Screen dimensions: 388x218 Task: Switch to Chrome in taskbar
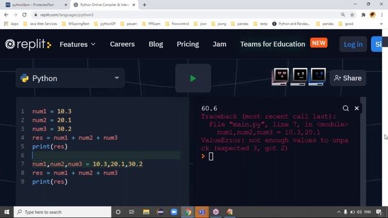188,212
